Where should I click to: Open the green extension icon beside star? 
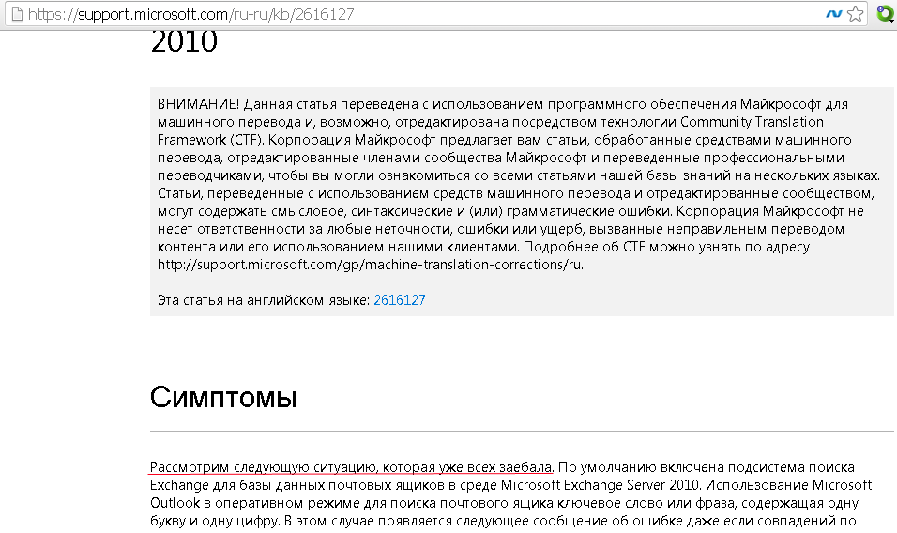(885, 13)
